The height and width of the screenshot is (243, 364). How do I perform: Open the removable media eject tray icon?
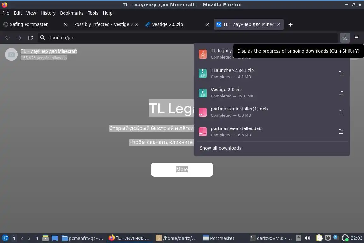[x=299, y=238]
